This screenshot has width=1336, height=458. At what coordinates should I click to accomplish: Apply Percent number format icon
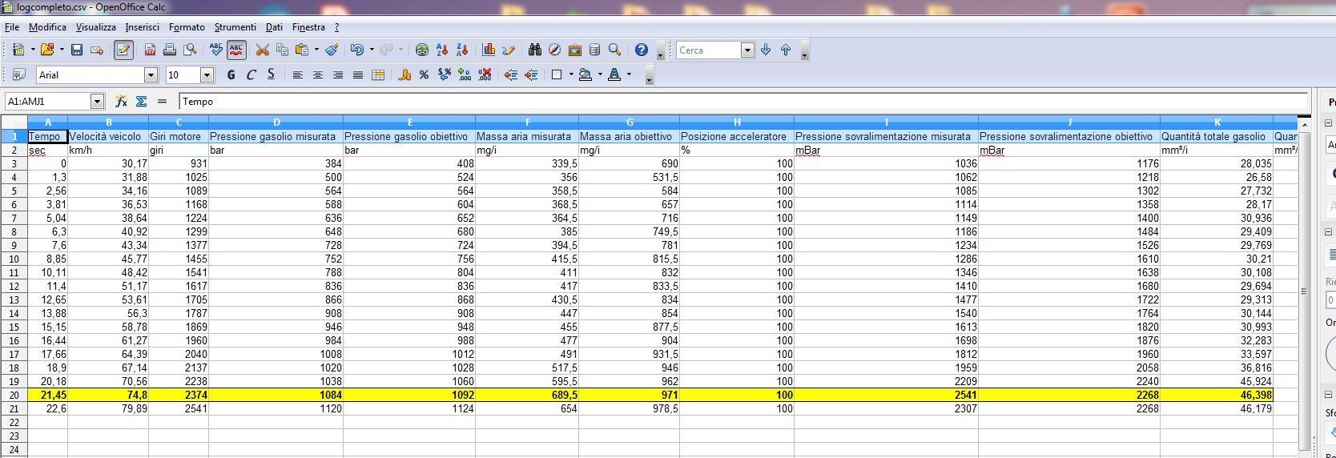424,74
